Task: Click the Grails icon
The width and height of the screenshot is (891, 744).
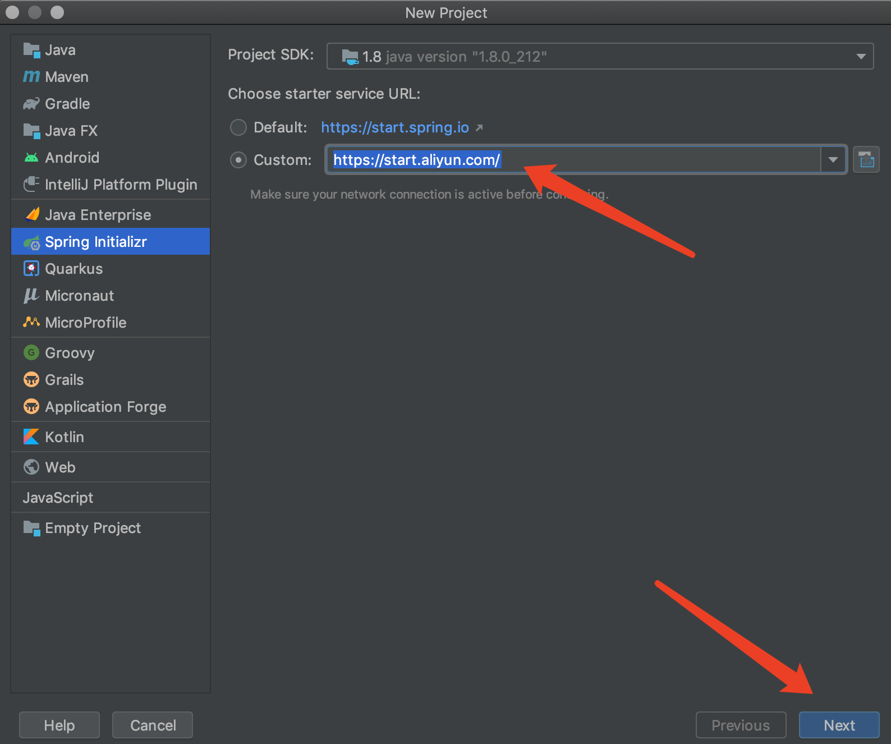Action: (31, 379)
